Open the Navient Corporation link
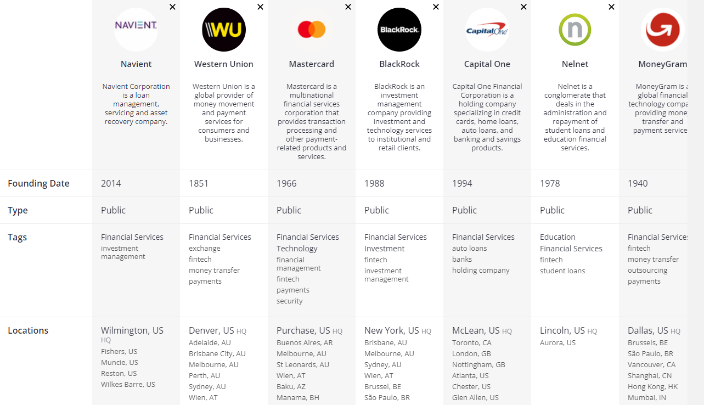Image resolution: width=704 pixels, height=405 pixels. (x=136, y=86)
